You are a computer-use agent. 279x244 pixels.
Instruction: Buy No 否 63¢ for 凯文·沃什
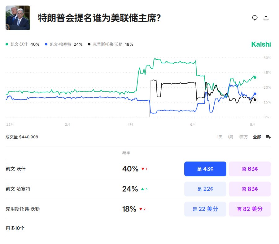click(x=250, y=169)
